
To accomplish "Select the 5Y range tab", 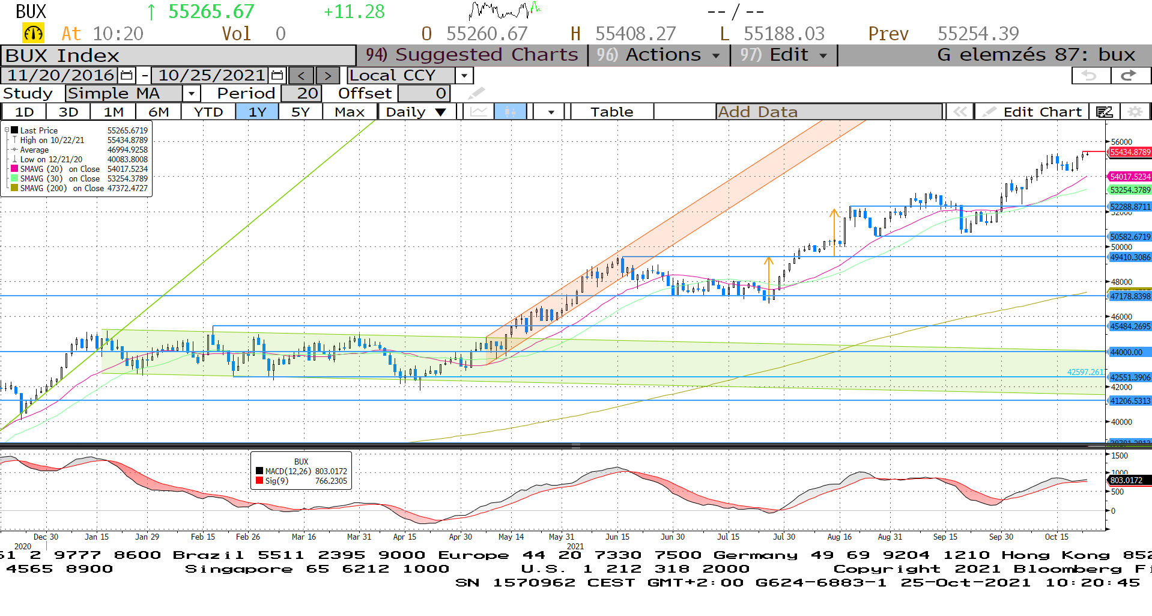I will coord(300,112).
